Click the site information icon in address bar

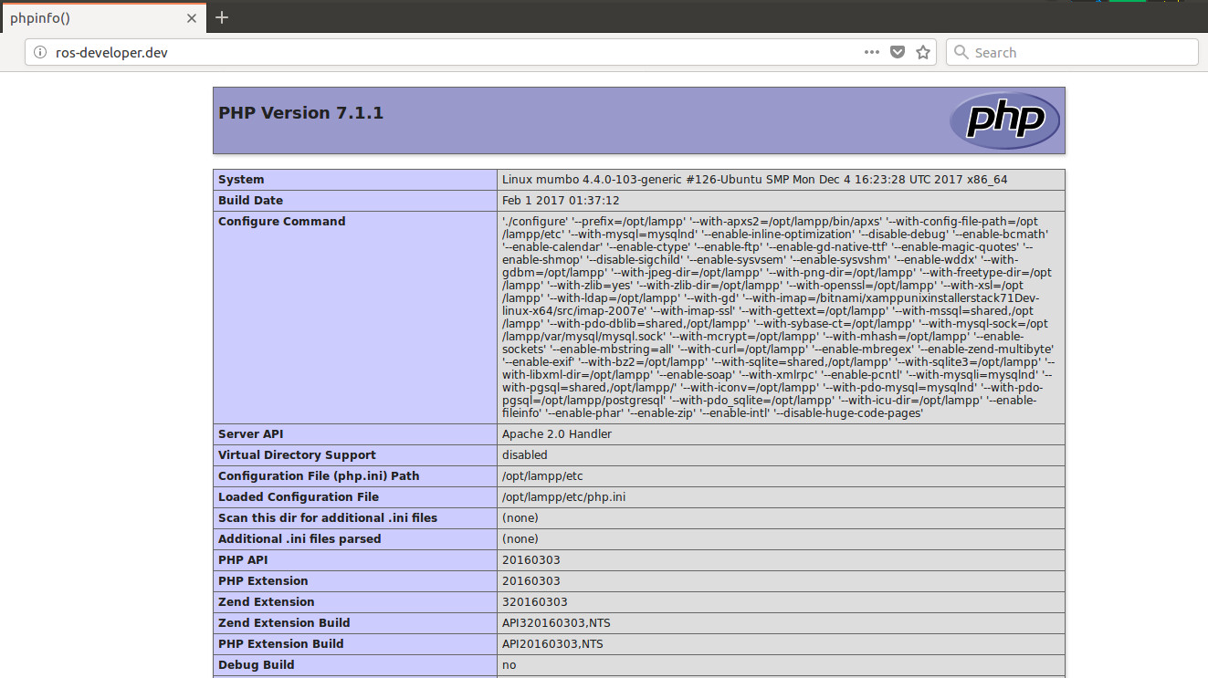coord(39,53)
